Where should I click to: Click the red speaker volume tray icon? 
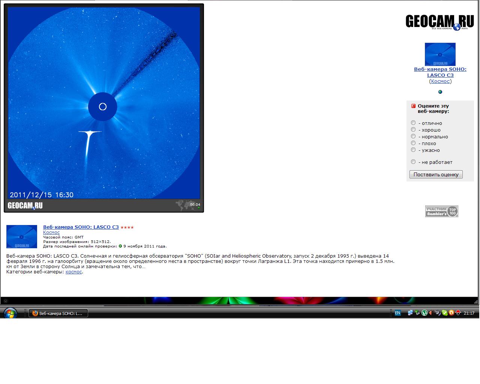pyautogui.click(x=431, y=313)
